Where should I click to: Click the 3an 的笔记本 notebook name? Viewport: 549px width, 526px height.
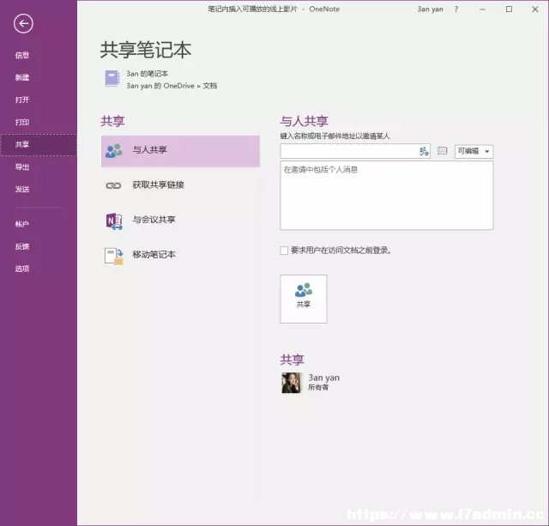pyautogui.click(x=147, y=74)
